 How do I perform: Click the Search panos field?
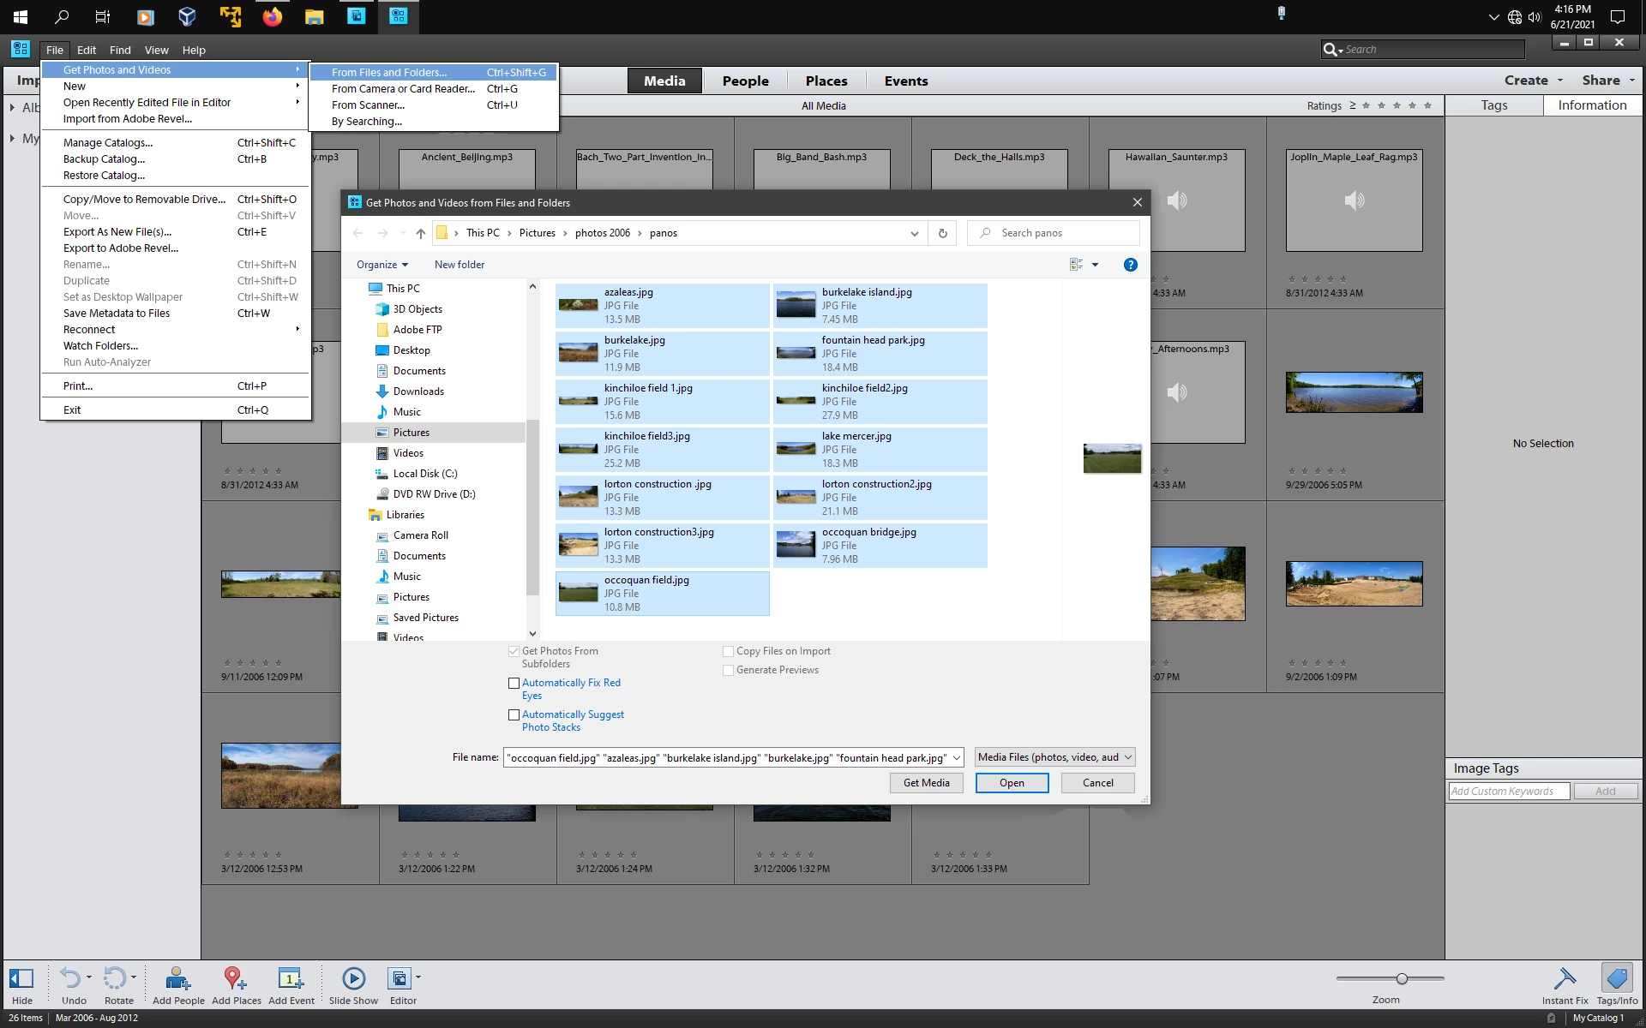point(1054,233)
